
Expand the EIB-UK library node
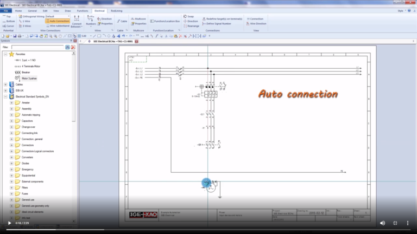[5, 90]
